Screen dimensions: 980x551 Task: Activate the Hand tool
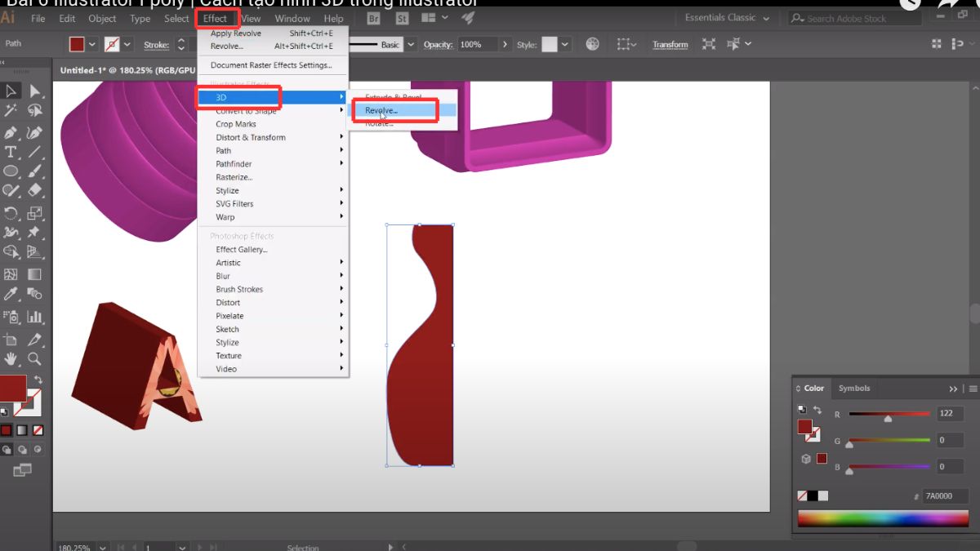click(11, 358)
